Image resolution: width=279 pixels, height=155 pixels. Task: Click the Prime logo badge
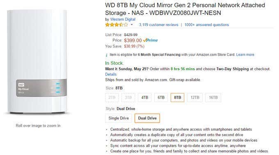(150, 40)
